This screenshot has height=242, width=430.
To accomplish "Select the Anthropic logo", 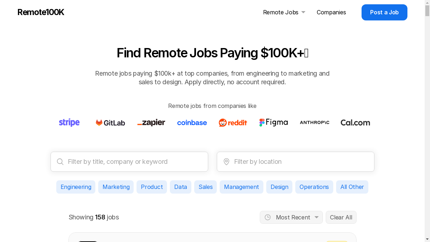I will [x=315, y=123].
